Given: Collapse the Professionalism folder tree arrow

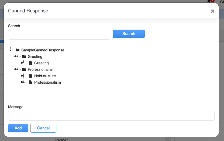Looking at the screenshot, I should point(17,69).
